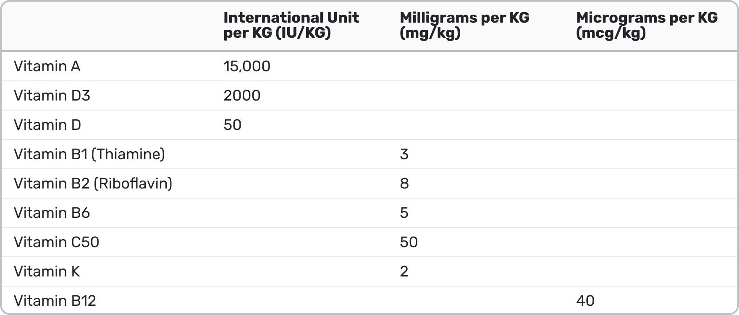Select the 50 mg/kg value for Vitamin C50
Screen dimensions: 739x315
pos(409,242)
